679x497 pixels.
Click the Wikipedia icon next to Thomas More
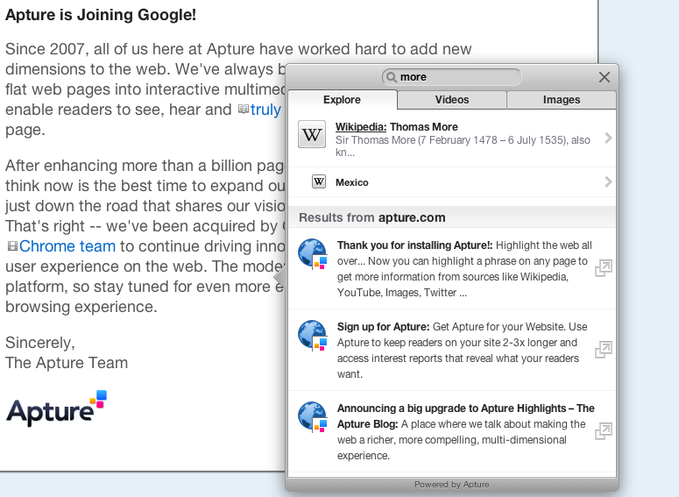(312, 135)
